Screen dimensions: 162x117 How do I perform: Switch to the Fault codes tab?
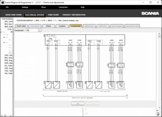pos(21,26)
